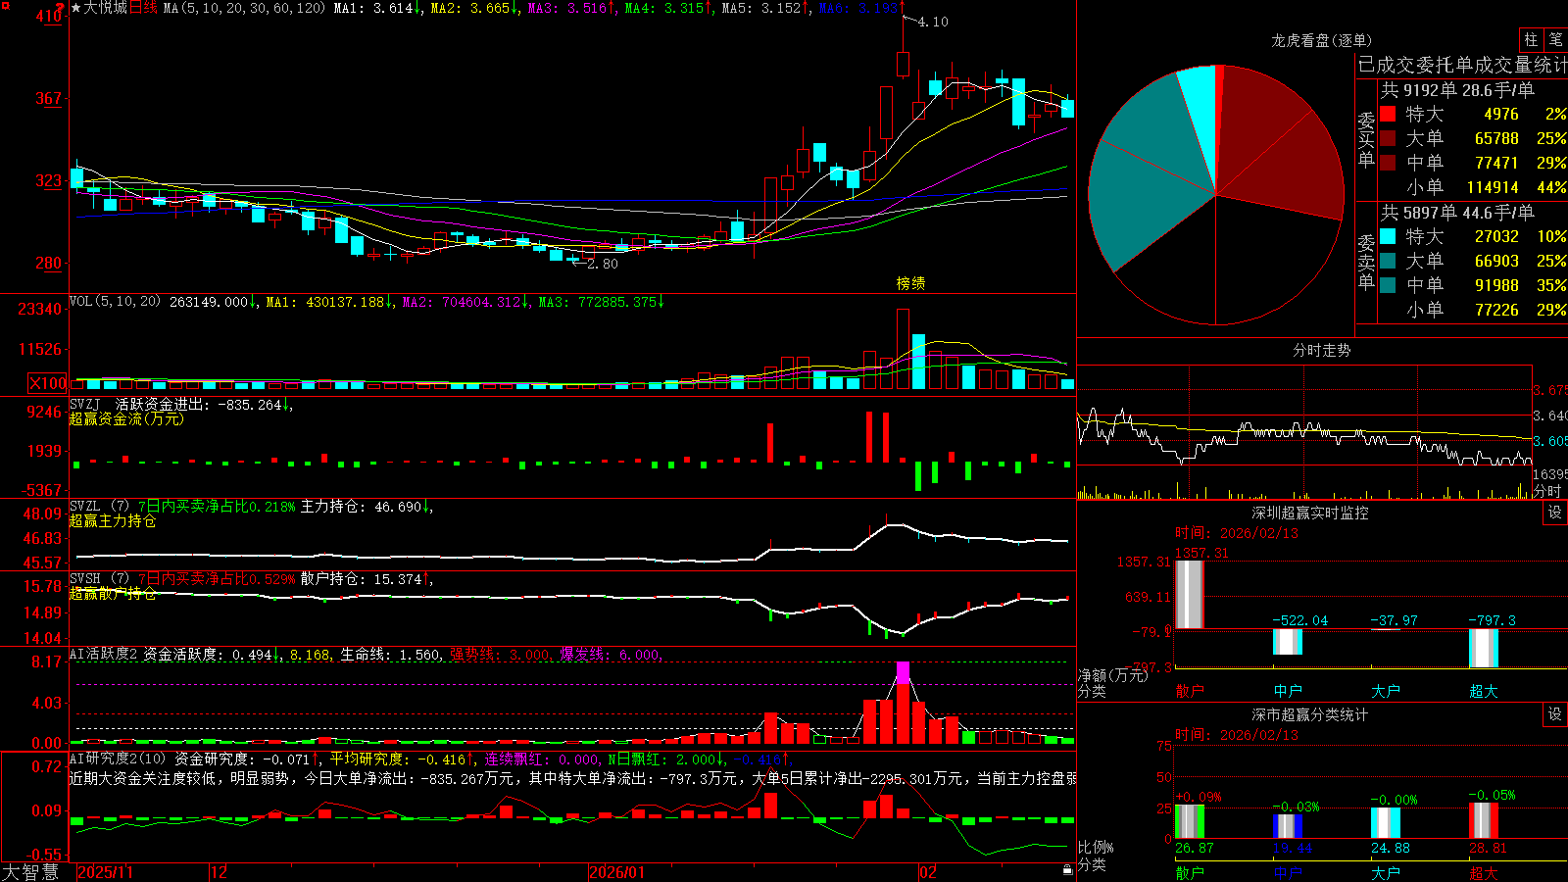The image size is (1568, 882).
Task: Click 共 9192单 28.6手/单 summary row
Action: 1457,90
